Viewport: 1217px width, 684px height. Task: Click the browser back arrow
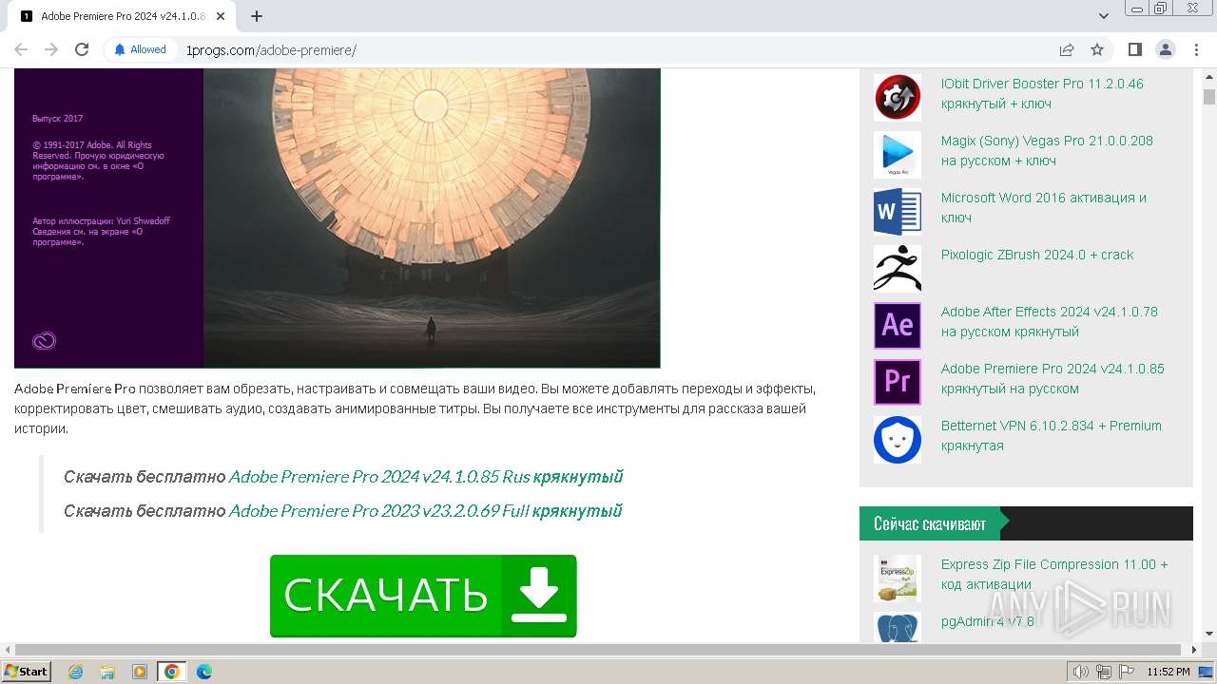click(21, 49)
